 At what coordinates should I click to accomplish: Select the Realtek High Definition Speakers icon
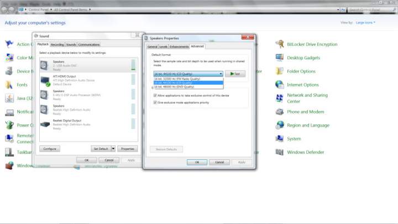click(x=45, y=110)
